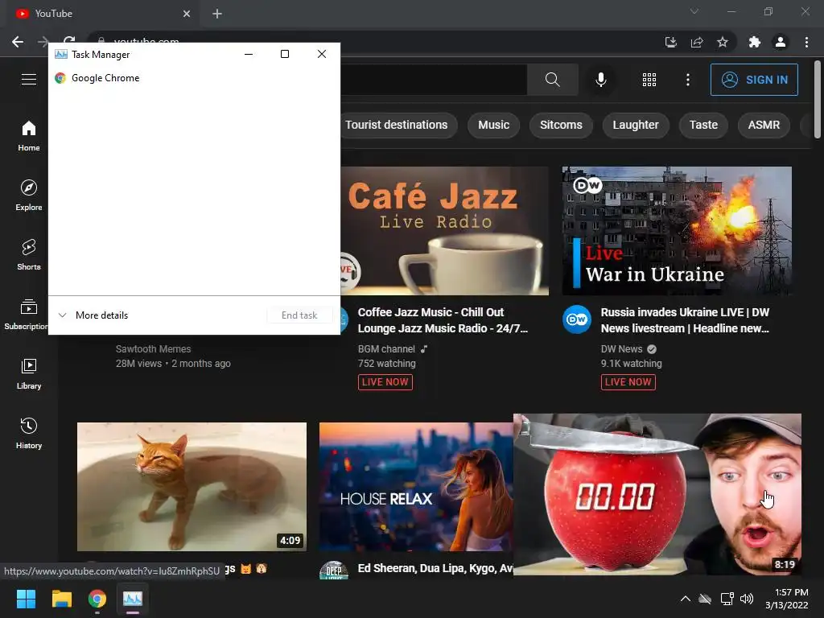The image size is (824, 618).
Task: Start voice search with microphone icon
Action: point(600,80)
